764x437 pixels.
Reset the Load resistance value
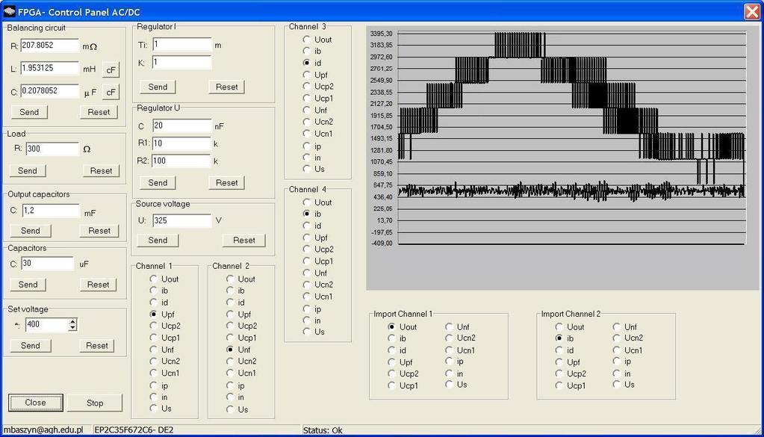pyautogui.click(x=102, y=170)
